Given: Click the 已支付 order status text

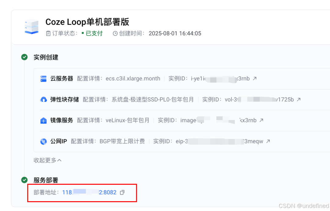Looking at the screenshot, I should pyautogui.click(x=94, y=33).
